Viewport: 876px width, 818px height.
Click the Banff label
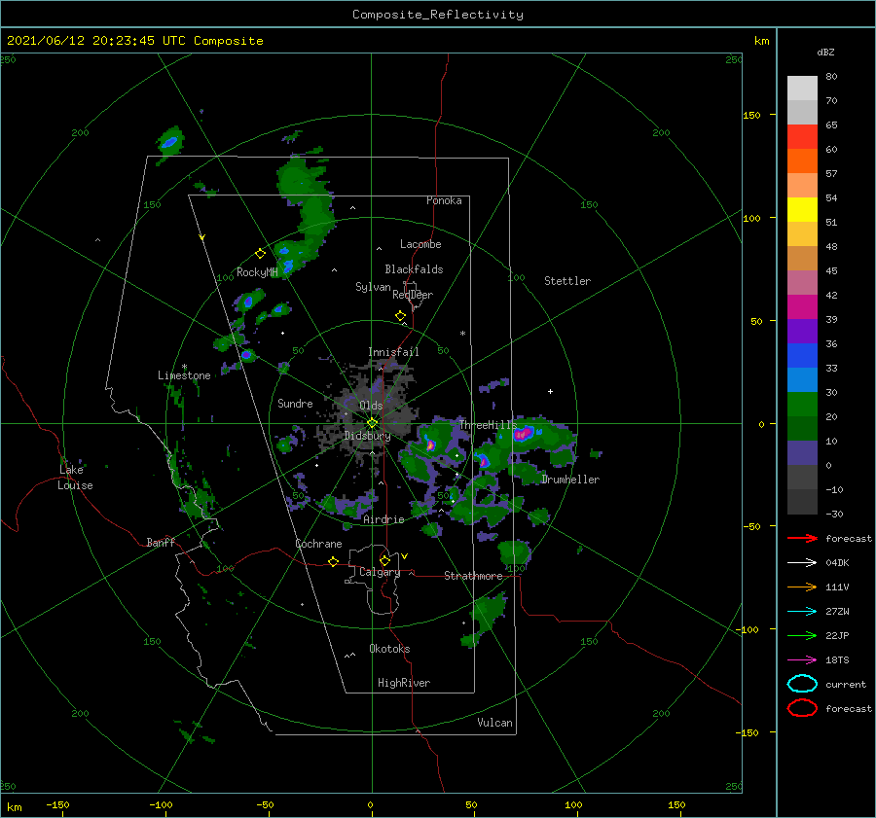coord(161,543)
